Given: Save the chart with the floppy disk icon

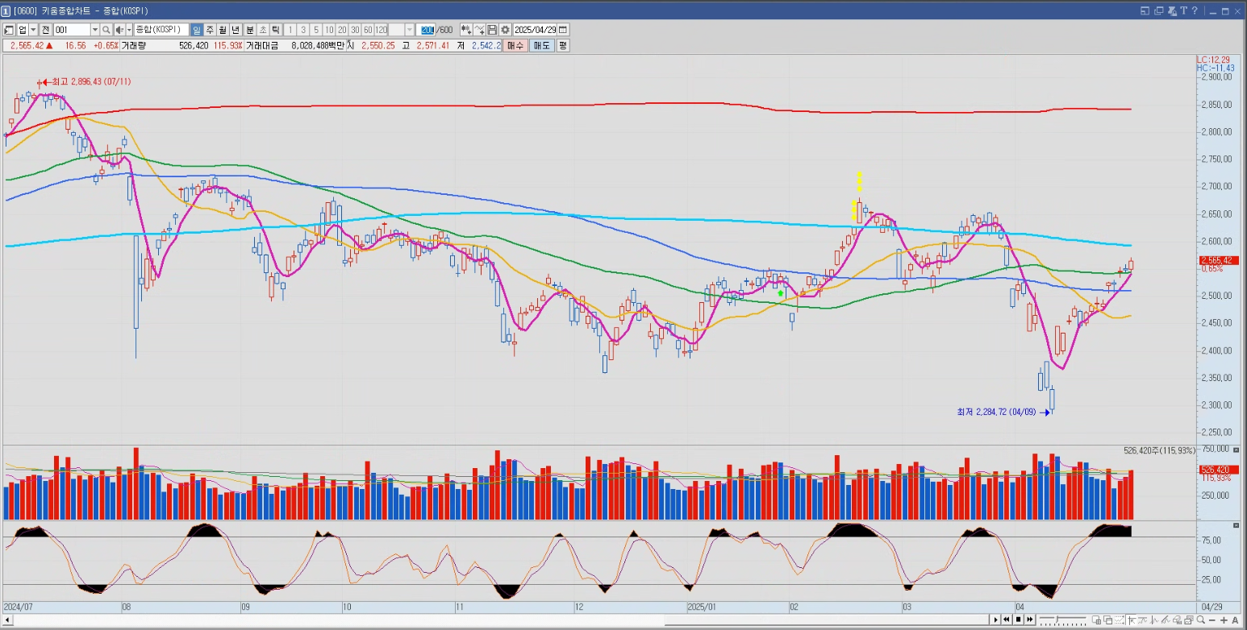Looking at the screenshot, I should pos(491,30).
